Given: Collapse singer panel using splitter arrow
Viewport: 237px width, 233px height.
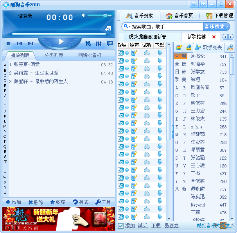Looking at the screenshot, I should pos(172,132).
